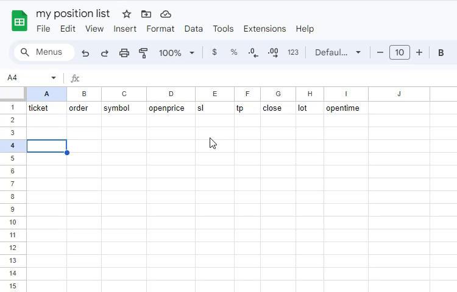Open the Help menu

coord(305,29)
